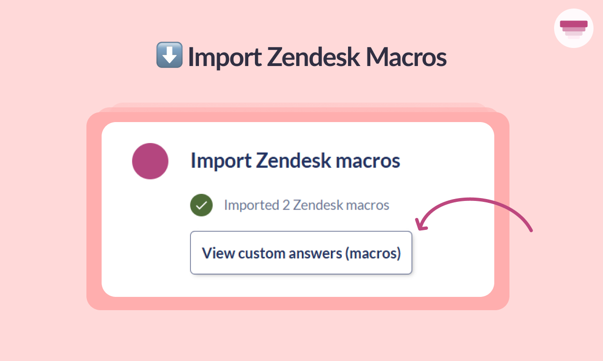Click the word "Zendesk" in the top title
Image resolution: width=603 pixels, height=361 pixels.
(x=313, y=57)
